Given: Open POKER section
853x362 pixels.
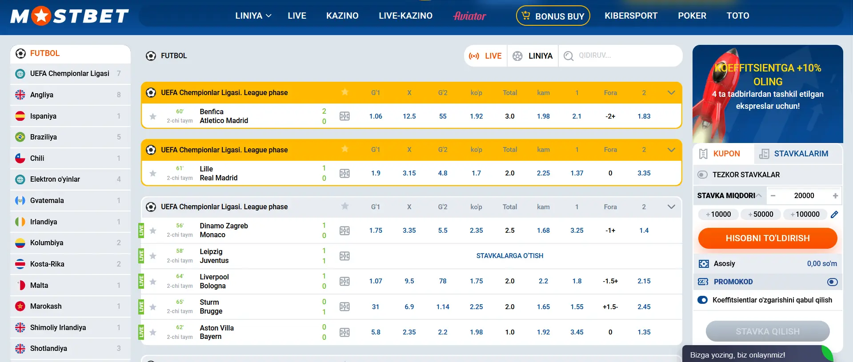Looking at the screenshot, I should 692,16.
